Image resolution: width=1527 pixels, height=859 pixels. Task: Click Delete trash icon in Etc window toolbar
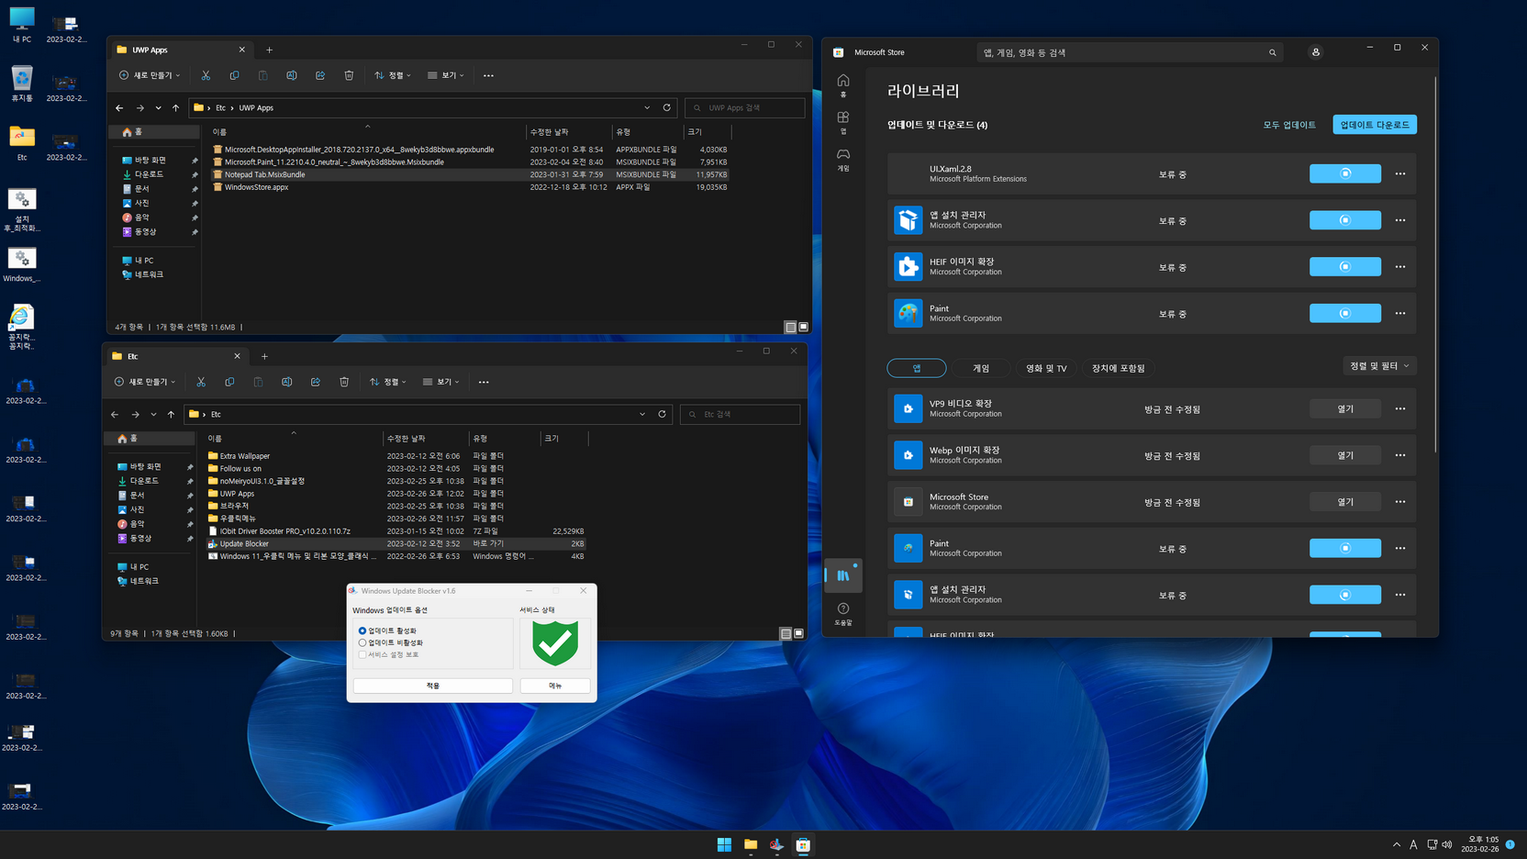pyautogui.click(x=344, y=382)
